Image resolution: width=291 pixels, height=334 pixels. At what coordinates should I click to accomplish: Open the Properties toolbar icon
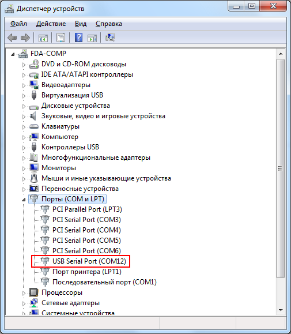pos(61,37)
